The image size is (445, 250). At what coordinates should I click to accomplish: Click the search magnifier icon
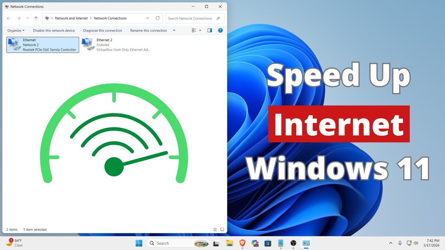(218, 18)
